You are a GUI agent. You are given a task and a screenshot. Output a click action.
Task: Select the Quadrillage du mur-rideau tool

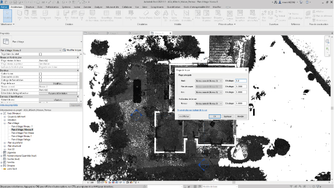coord(106,16)
